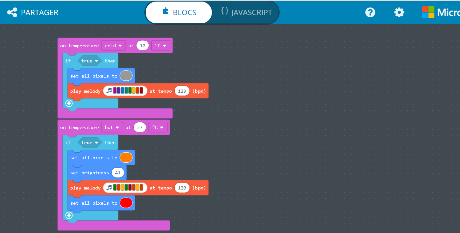Open the °C unit dropdown in cold block
This screenshot has height=233, width=460.
point(161,46)
